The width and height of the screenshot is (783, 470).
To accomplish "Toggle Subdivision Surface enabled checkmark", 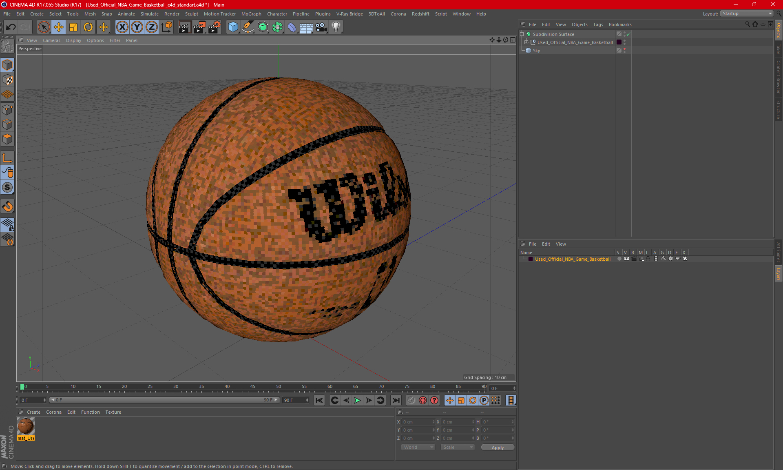I will (x=628, y=34).
